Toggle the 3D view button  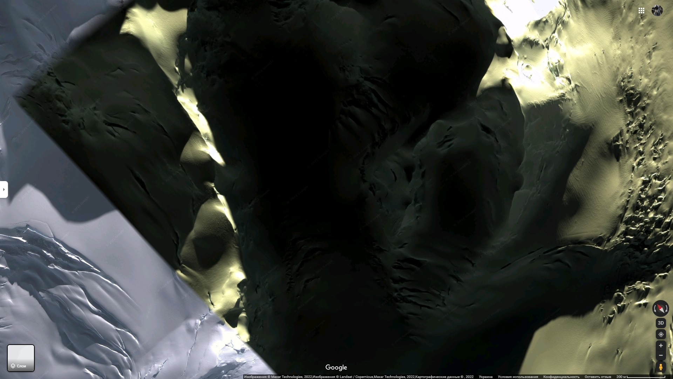(661, 323)
